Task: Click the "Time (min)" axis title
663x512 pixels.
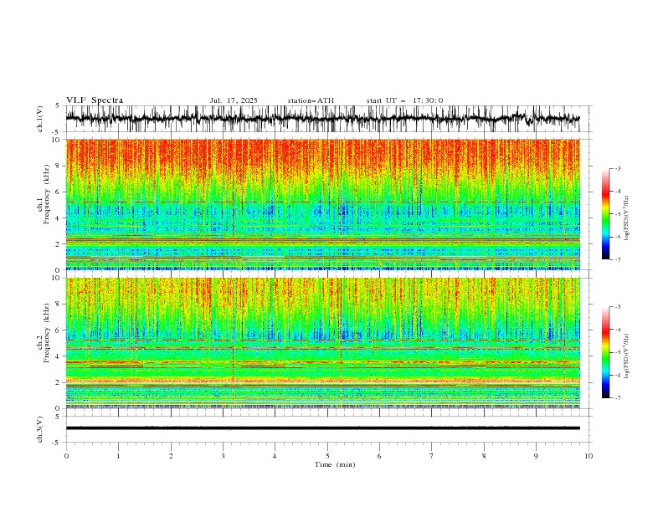Action: click(335, 464)
